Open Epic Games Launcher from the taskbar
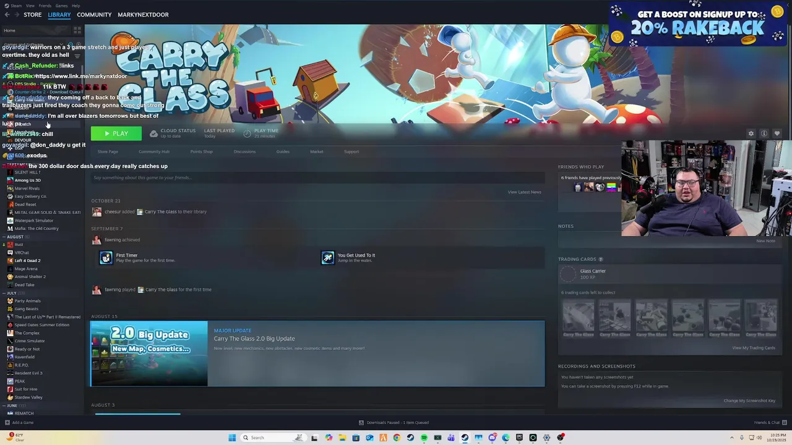 coord(519,438)
